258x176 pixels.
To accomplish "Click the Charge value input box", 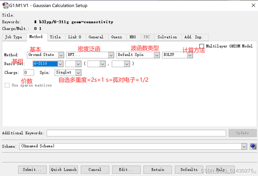I will click(29, 72).
